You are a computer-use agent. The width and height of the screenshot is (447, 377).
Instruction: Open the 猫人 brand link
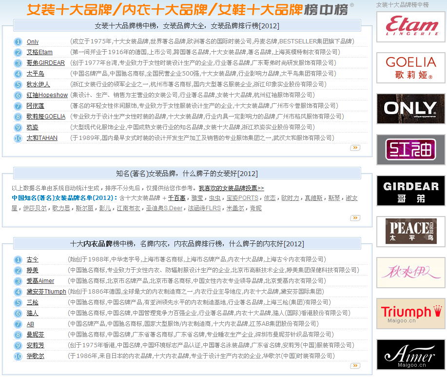32,313
